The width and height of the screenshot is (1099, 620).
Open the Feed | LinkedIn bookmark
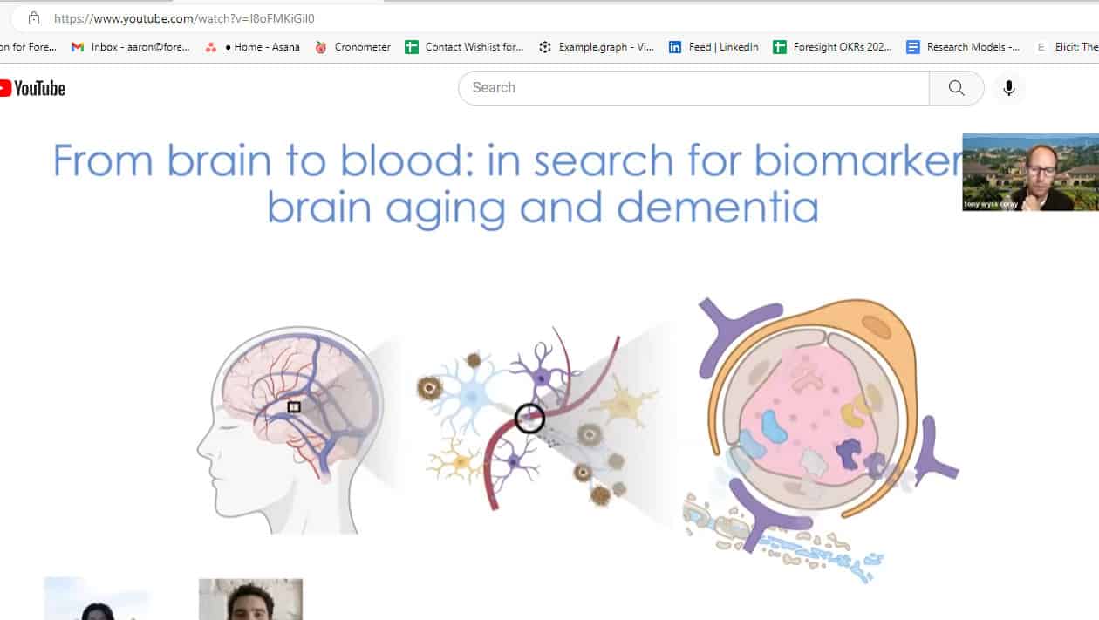point(713,47)
